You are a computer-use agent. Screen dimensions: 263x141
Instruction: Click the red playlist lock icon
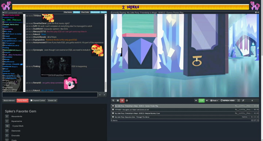click(122, 100)
